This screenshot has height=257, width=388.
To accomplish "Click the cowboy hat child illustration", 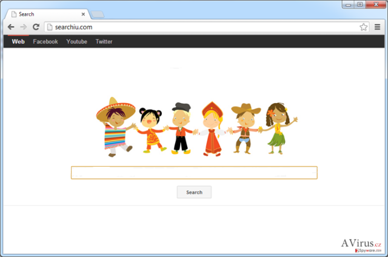I will [x=245, y=128].
